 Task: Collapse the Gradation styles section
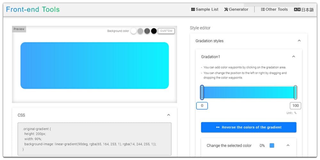coord(299,41)
